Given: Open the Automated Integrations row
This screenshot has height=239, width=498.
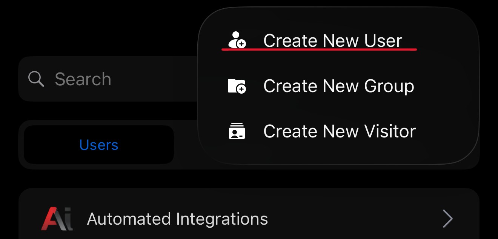Looking at the screenshot, I should pyautogui.click(x=249, y=219).
